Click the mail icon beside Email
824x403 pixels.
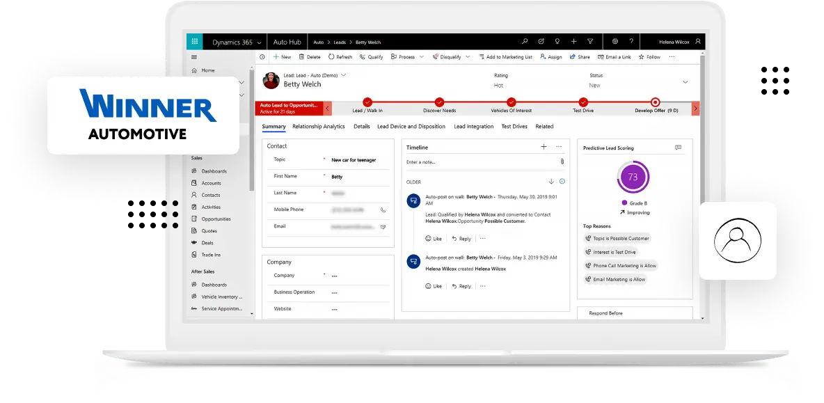tap(383, 227)
